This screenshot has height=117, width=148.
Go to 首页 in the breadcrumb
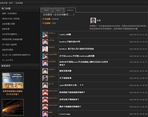click(11, 3)
